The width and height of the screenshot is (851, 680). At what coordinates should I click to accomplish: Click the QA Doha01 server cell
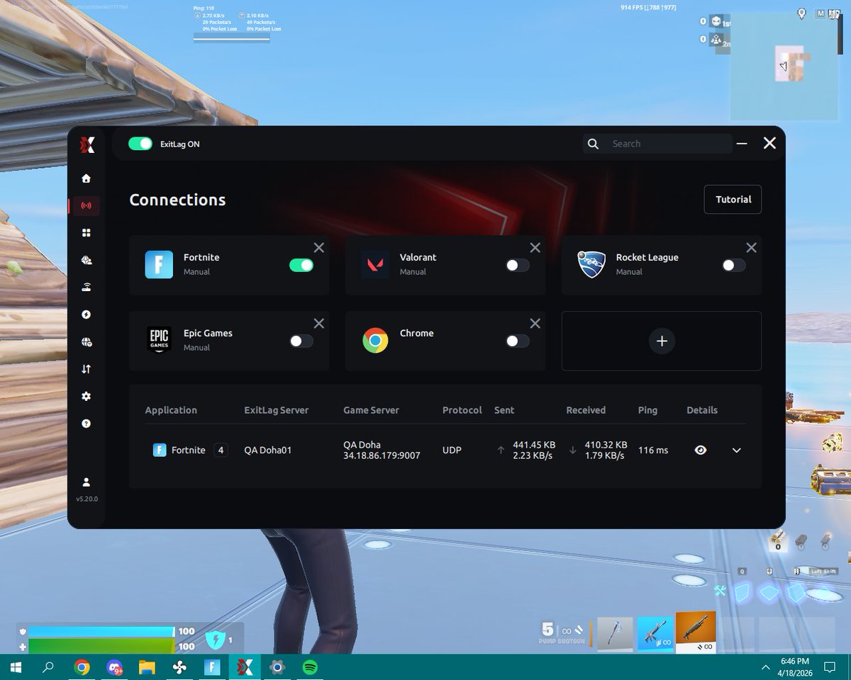point(268,450)
